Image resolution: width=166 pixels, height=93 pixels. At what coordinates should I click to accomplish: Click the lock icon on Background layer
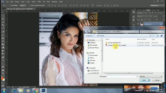[161, 24]
